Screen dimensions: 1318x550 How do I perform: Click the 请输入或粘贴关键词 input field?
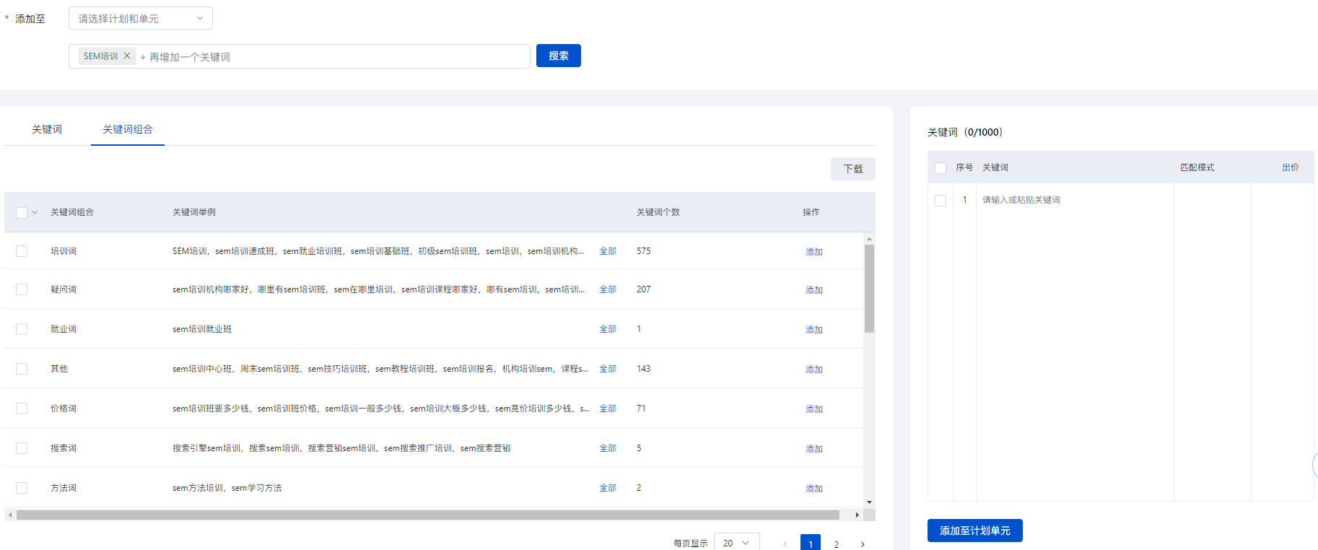(x=1073, y=200)
